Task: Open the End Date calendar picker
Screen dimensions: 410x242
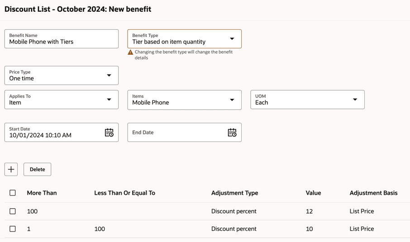Action: click(232, 132)
